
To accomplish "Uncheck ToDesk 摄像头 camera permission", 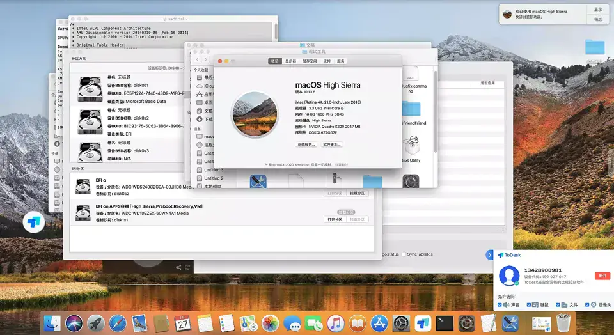I will (587, 304).
